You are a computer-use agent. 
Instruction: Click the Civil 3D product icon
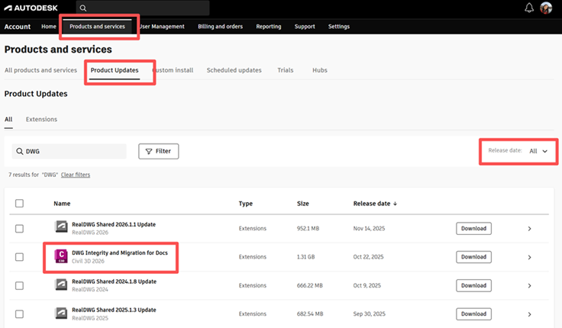pos(61,256)
